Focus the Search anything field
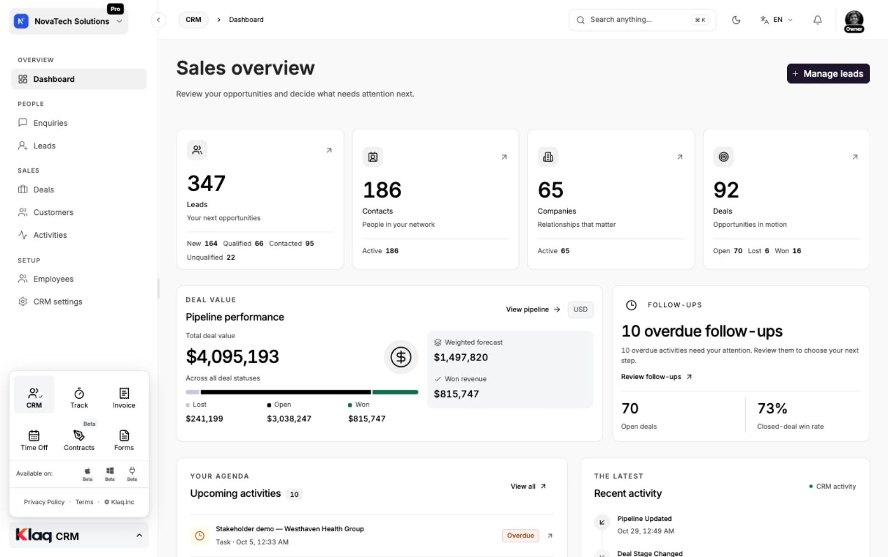The height and width of the screenshot is (557, 888). point(642,20)
